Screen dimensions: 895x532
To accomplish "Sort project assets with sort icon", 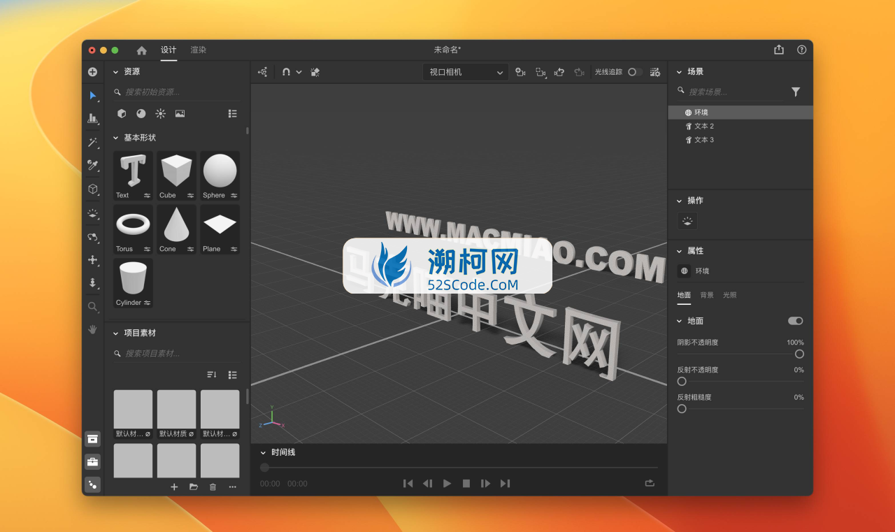I will pos(212,375).
